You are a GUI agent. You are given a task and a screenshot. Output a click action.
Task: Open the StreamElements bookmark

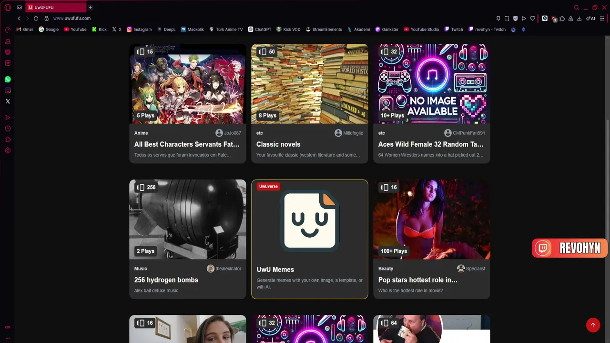point(324,30)
